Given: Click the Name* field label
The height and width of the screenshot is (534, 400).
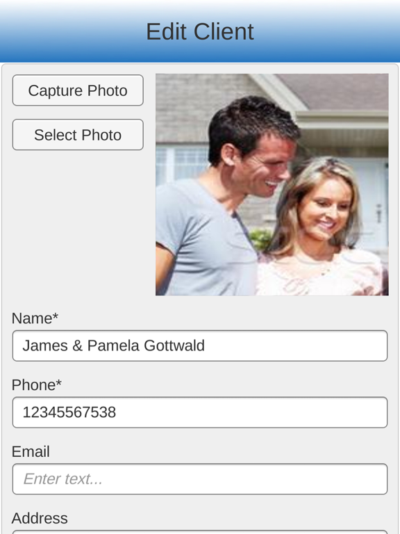Looking at the screenshot, I should pos(35,318).
